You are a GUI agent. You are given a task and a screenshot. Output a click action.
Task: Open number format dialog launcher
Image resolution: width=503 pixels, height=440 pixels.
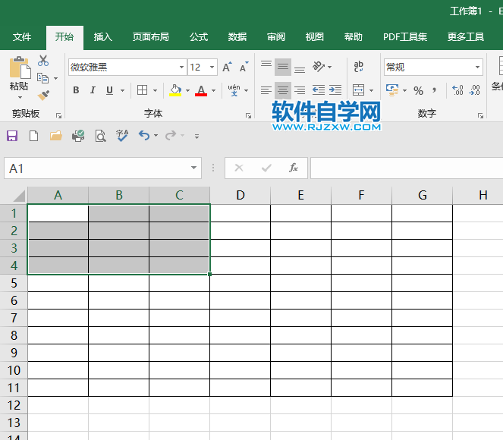[480, 116]
